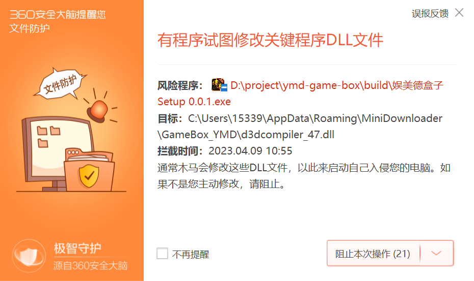
Task: Click the 源自360安全大脑 caption
Action: (x=90, y=266)
